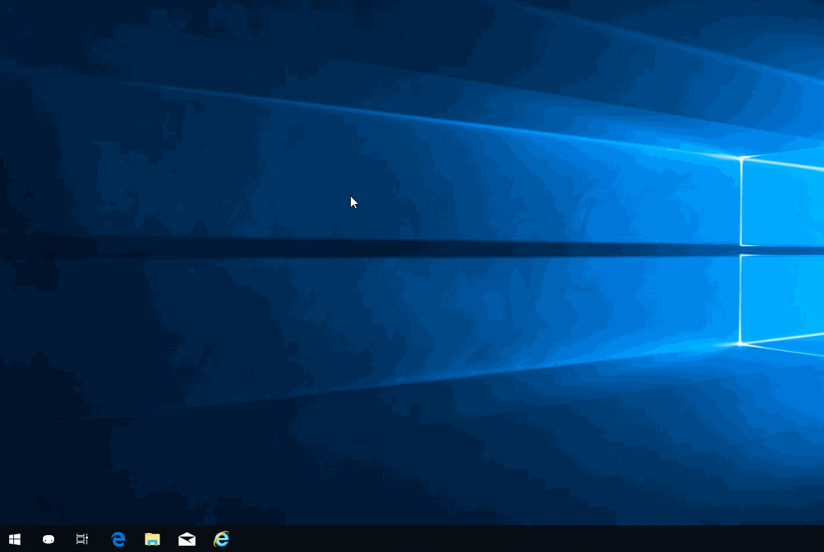Select the Task View stacked rectangles icon

pos(82,539)
